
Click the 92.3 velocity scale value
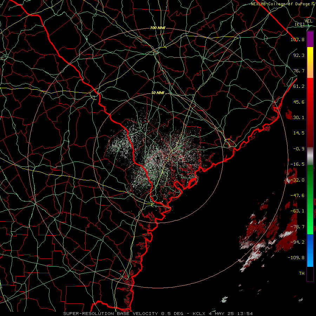[x=299, y=55]
